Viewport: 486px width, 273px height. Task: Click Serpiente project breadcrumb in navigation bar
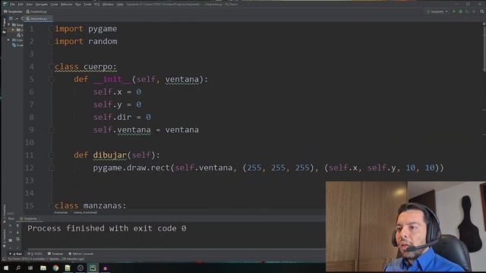pyautogui.click(x=13, y=11)
